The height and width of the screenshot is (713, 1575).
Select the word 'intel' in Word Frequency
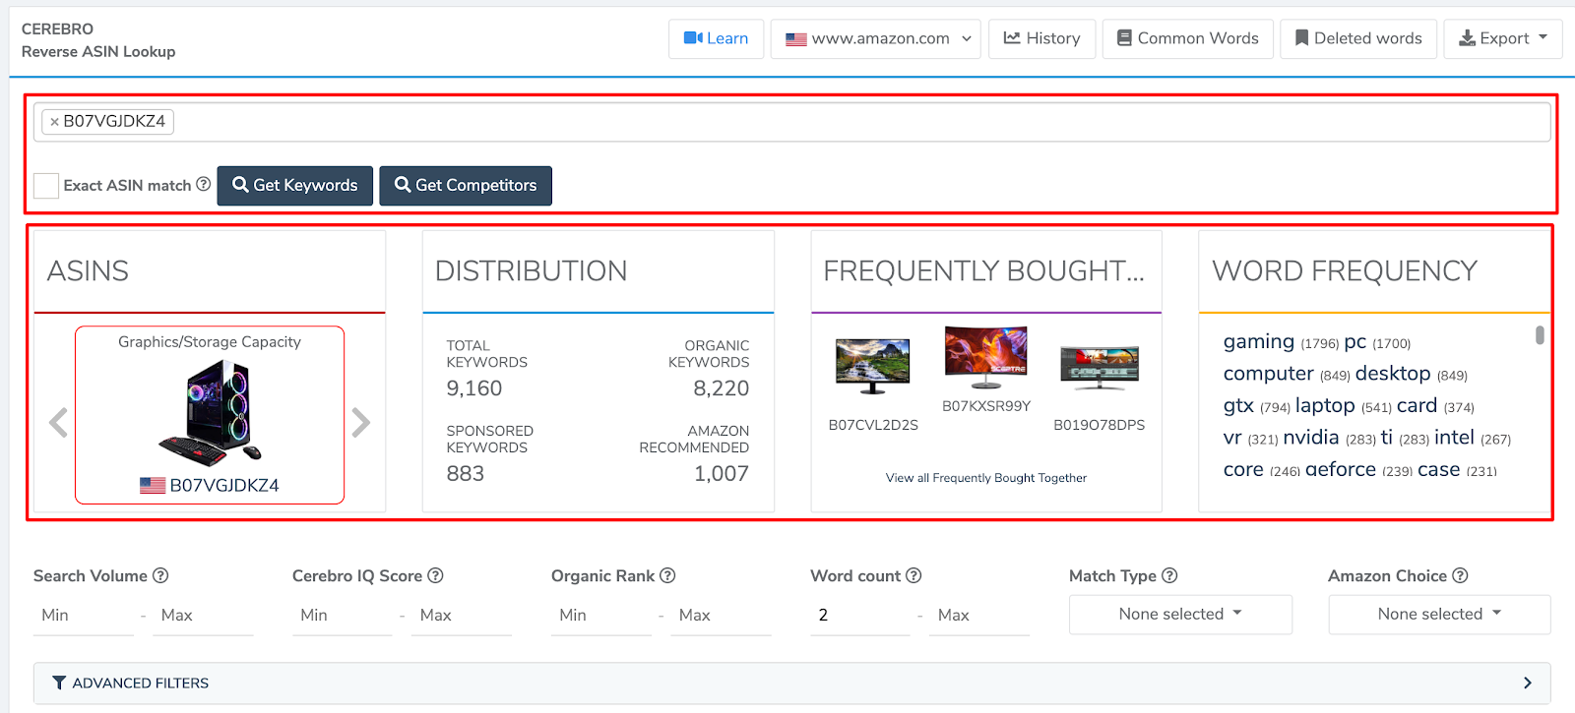(x=1454, y=438)
